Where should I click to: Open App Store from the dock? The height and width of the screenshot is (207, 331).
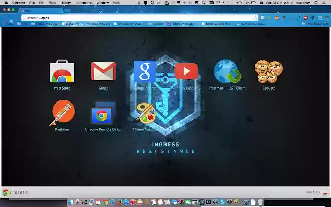click(126, 202)
